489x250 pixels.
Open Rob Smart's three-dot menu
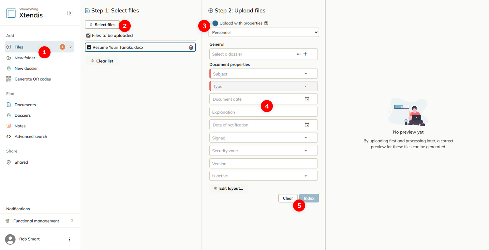pos(69,239)
